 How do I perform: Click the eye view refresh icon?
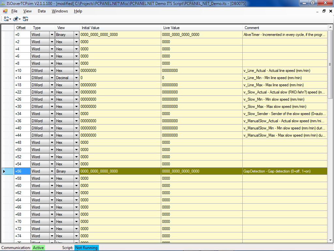[x=15, y=19]
